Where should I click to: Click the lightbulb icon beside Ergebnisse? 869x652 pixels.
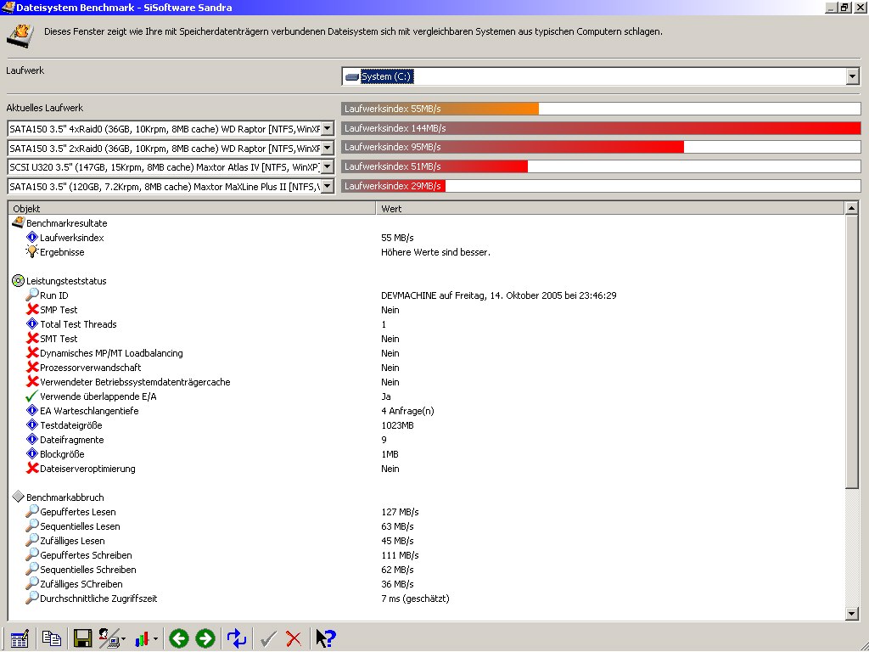pyautogui.click(x=32, y=251)
